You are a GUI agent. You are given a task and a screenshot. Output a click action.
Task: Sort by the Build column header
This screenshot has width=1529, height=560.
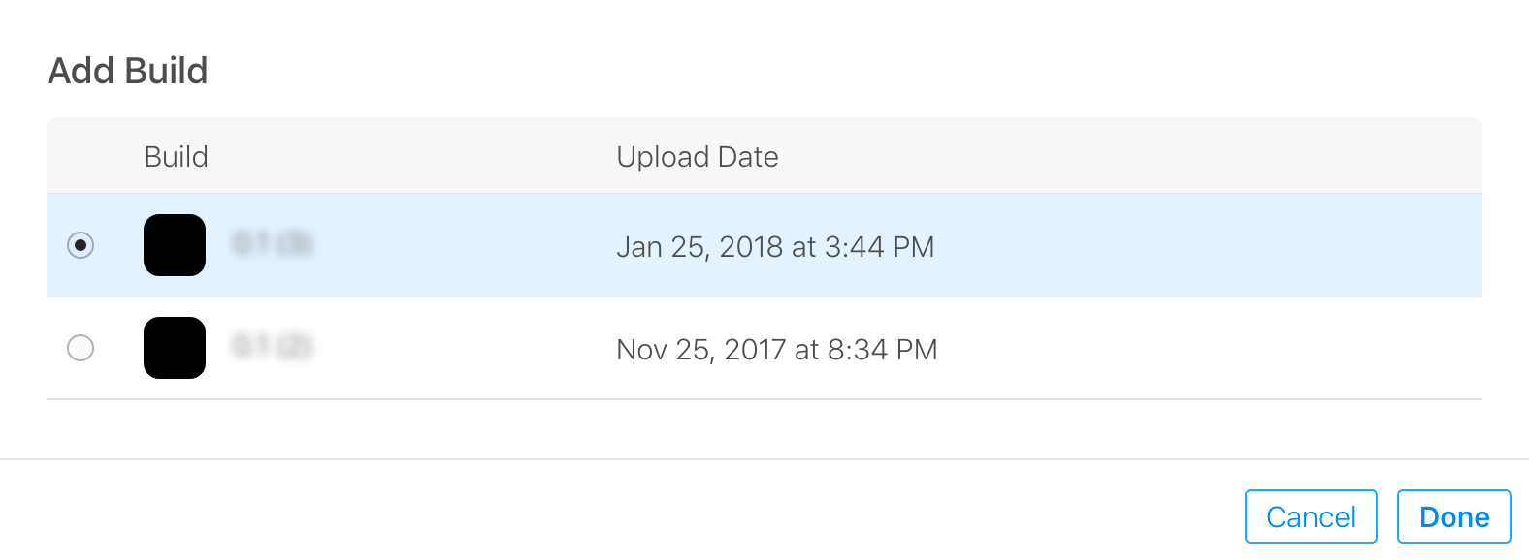pos(176,157)
